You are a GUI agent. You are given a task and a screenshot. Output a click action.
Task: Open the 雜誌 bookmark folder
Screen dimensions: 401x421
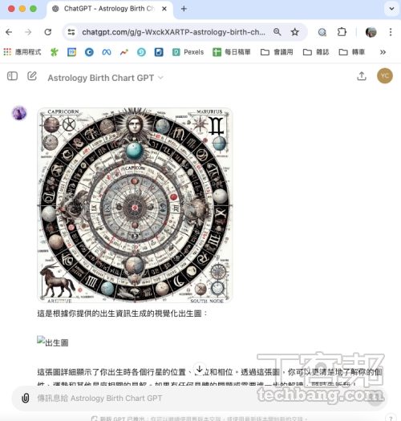(316, 52)
